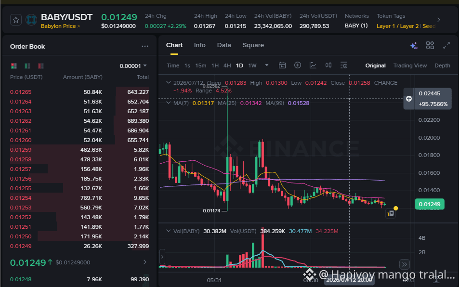Screen dimensions: 459x287
Task: Open price grouping 0.00001 dropdown
Action: pos(133,66)
